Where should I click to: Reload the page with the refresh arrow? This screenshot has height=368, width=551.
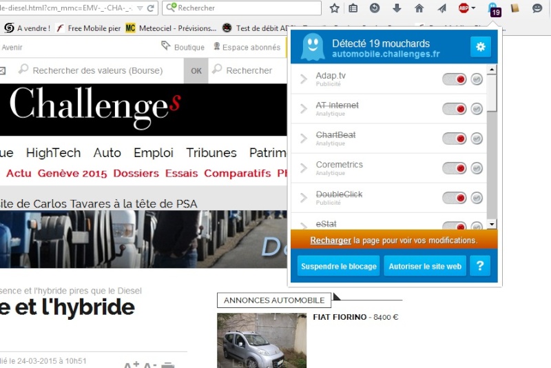[151, 8]
